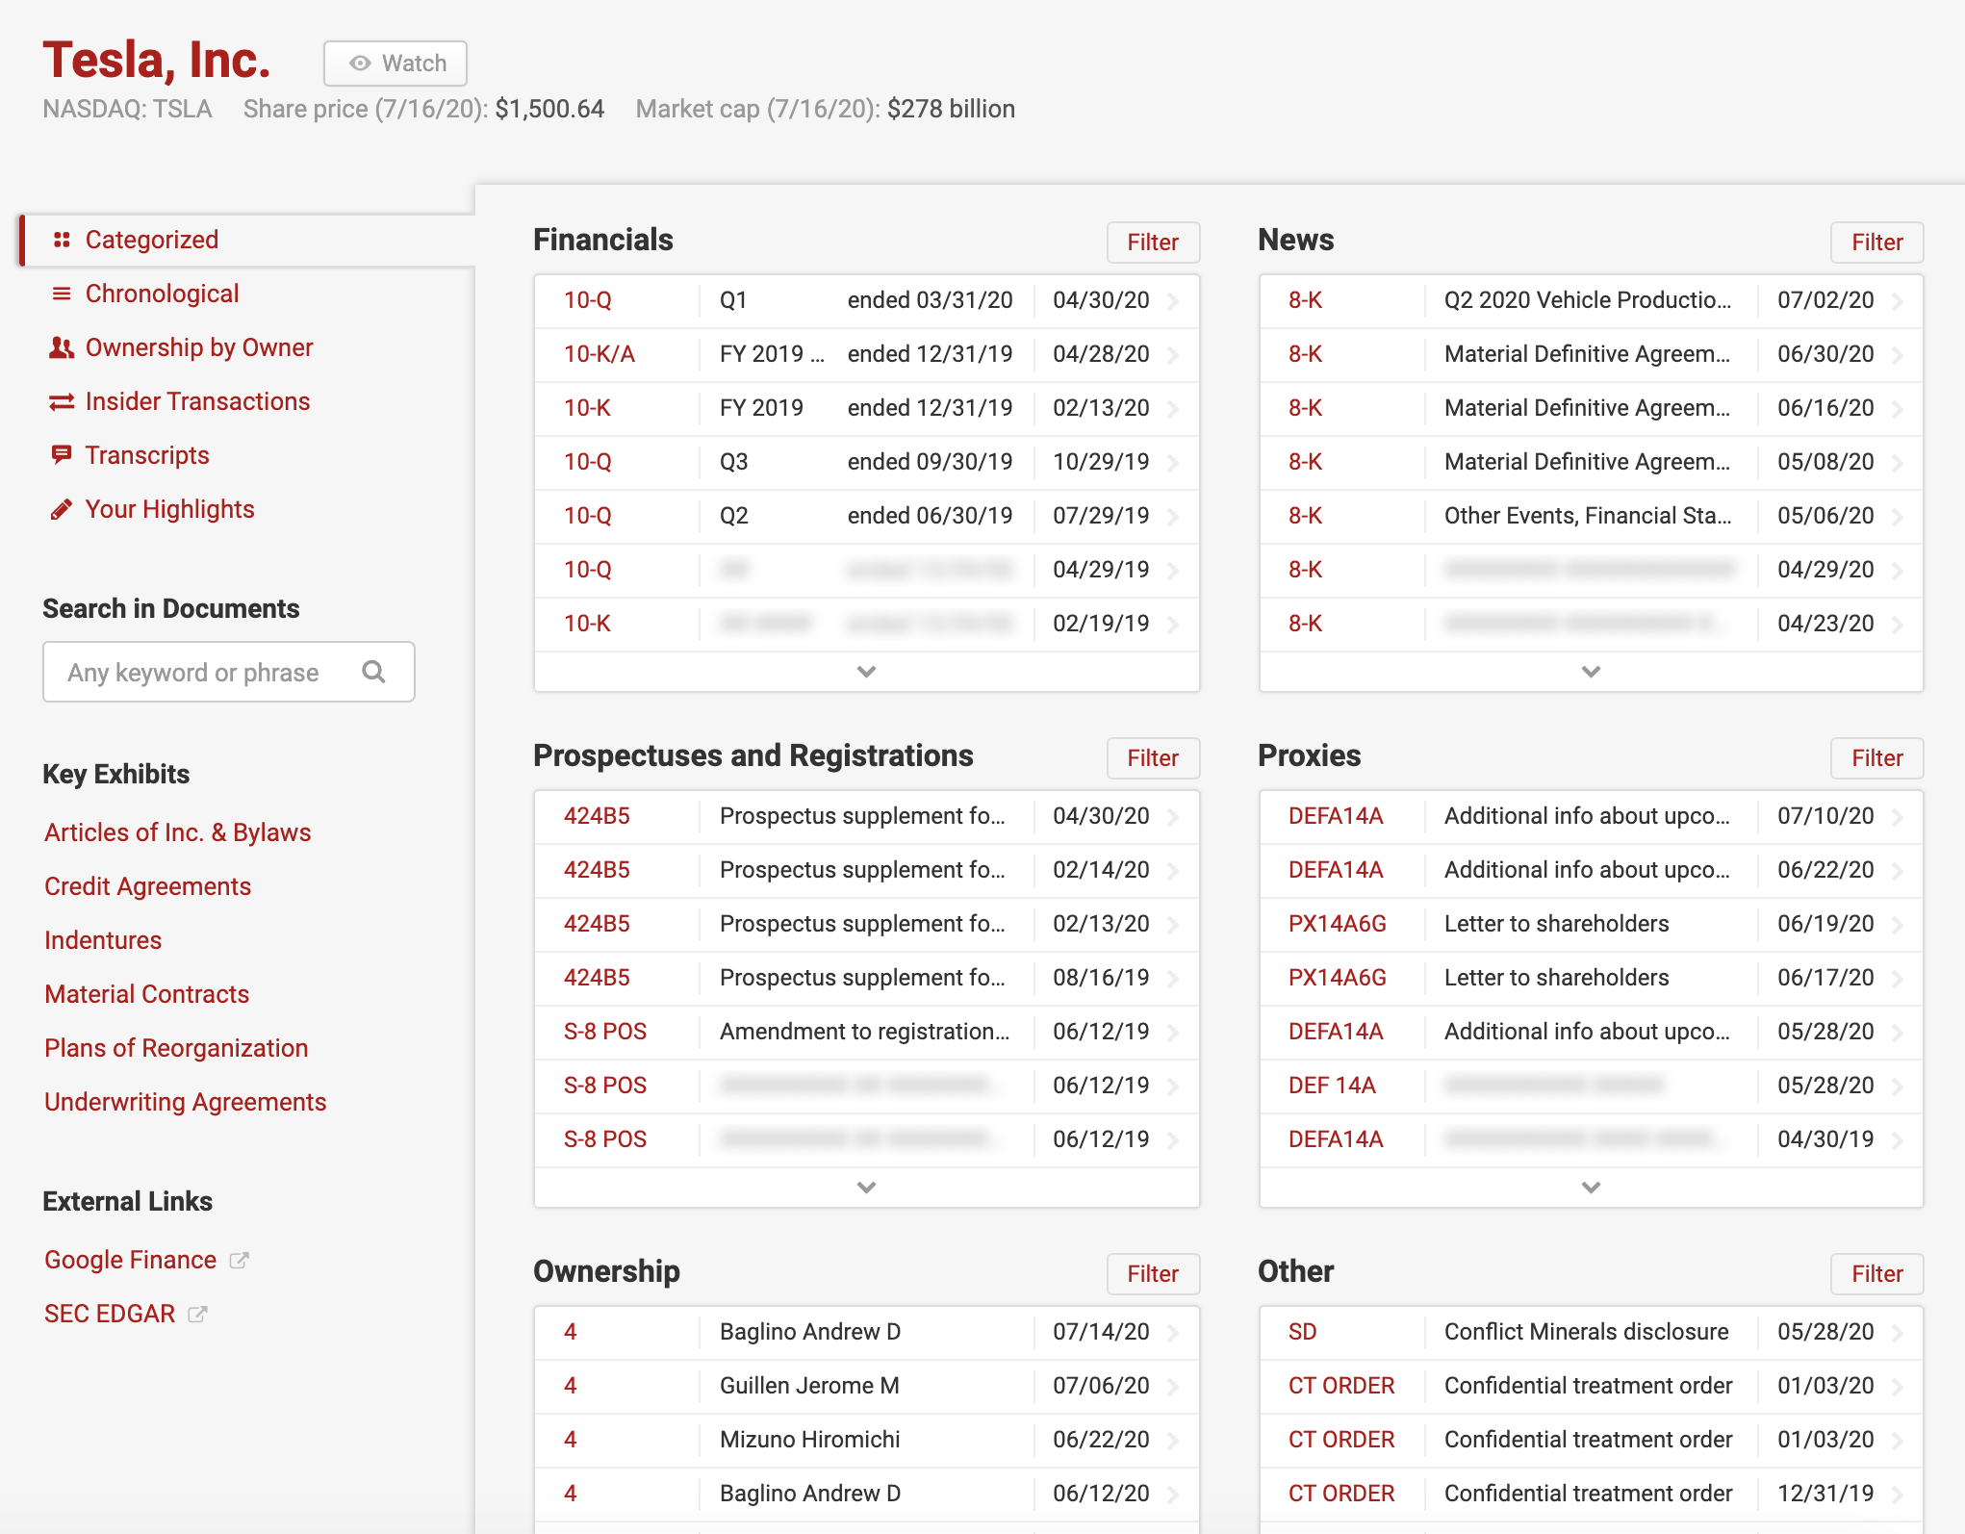Open chevron of 10-K/A 04/28/20 row
Image resolution: width=1965 pixels, height=1534 pixels.
(1174, 355)
